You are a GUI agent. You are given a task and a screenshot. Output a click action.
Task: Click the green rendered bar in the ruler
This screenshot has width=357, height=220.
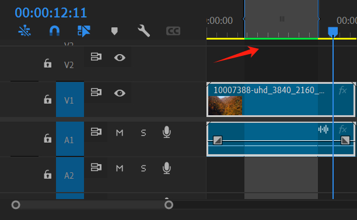tap(281, 38)
